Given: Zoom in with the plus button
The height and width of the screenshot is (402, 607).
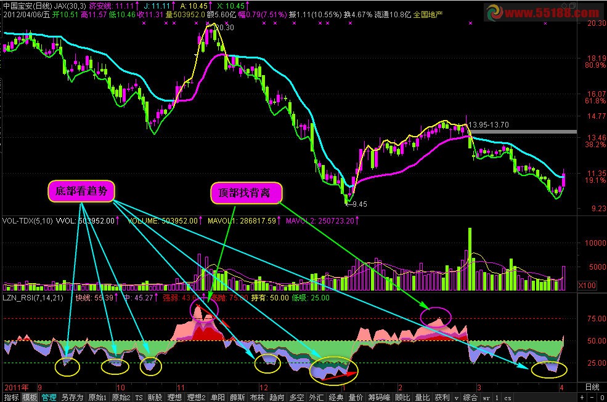Looking at the screenshot, I should coord(582,397).
